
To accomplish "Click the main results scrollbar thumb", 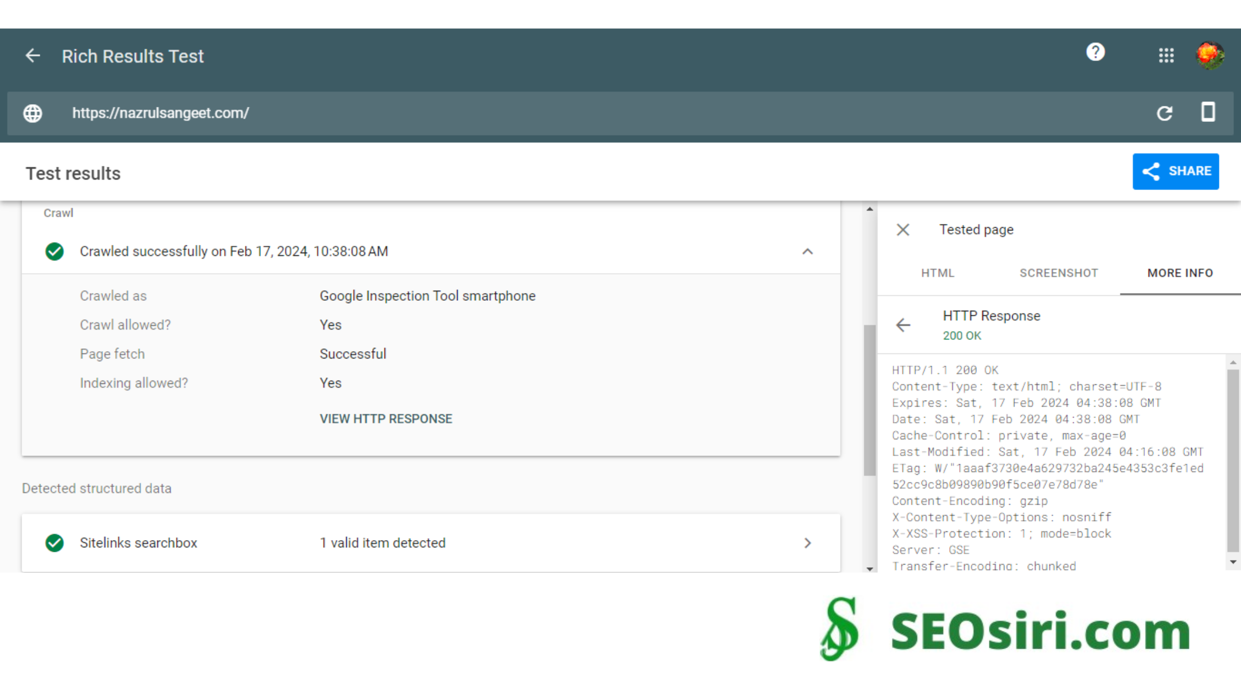I will coord(870,400).
